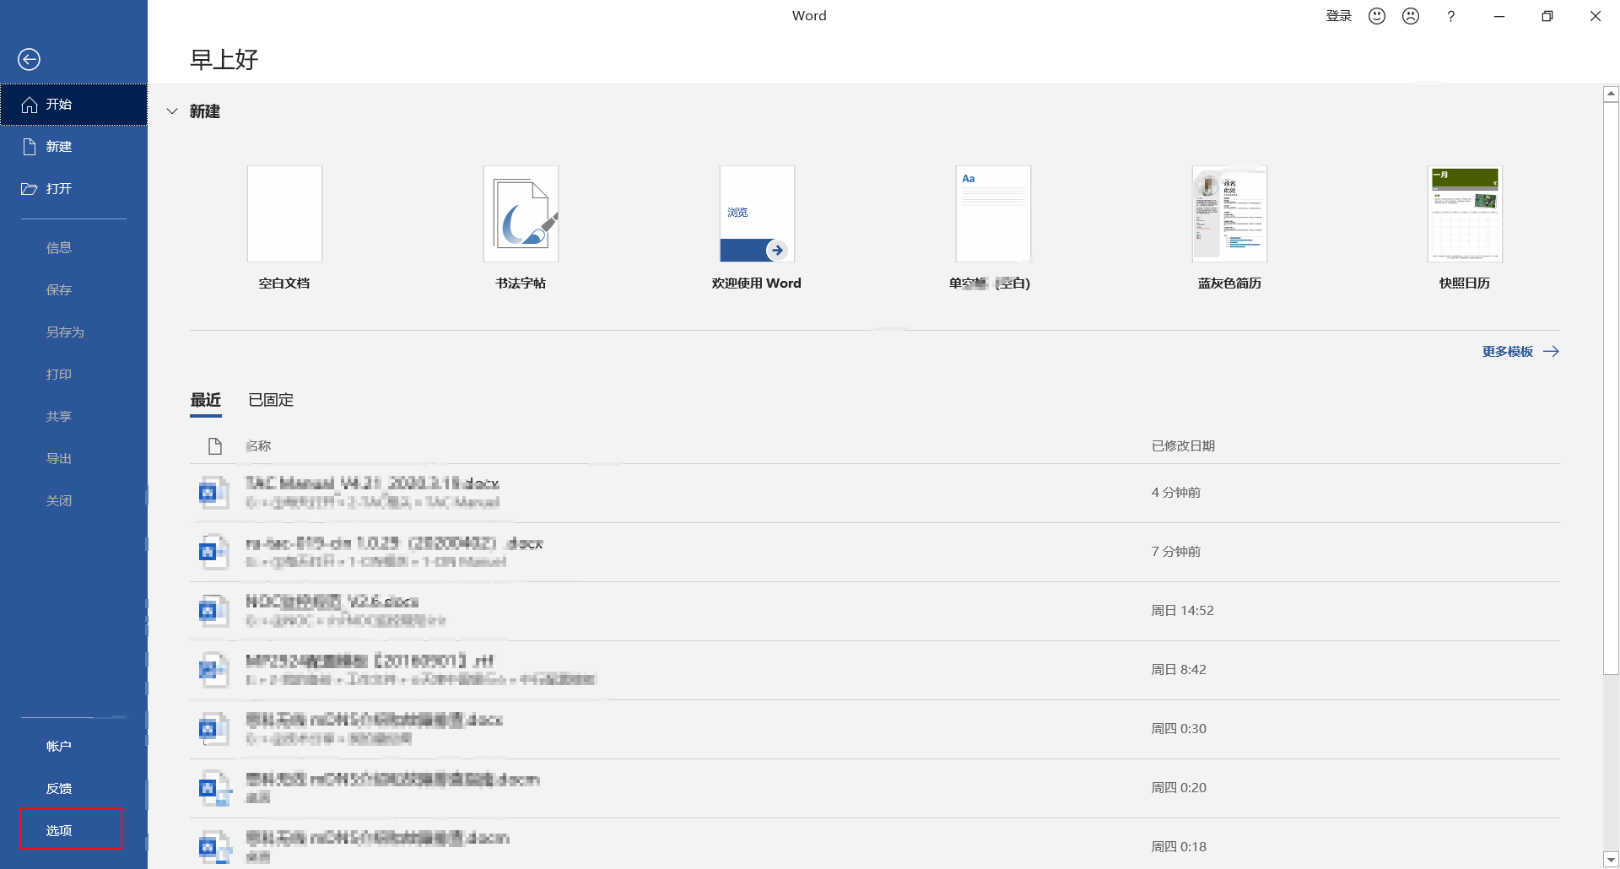Switch to the 已固定 tab
This screenshot has width=1620, height=869.
click(271, 400)
